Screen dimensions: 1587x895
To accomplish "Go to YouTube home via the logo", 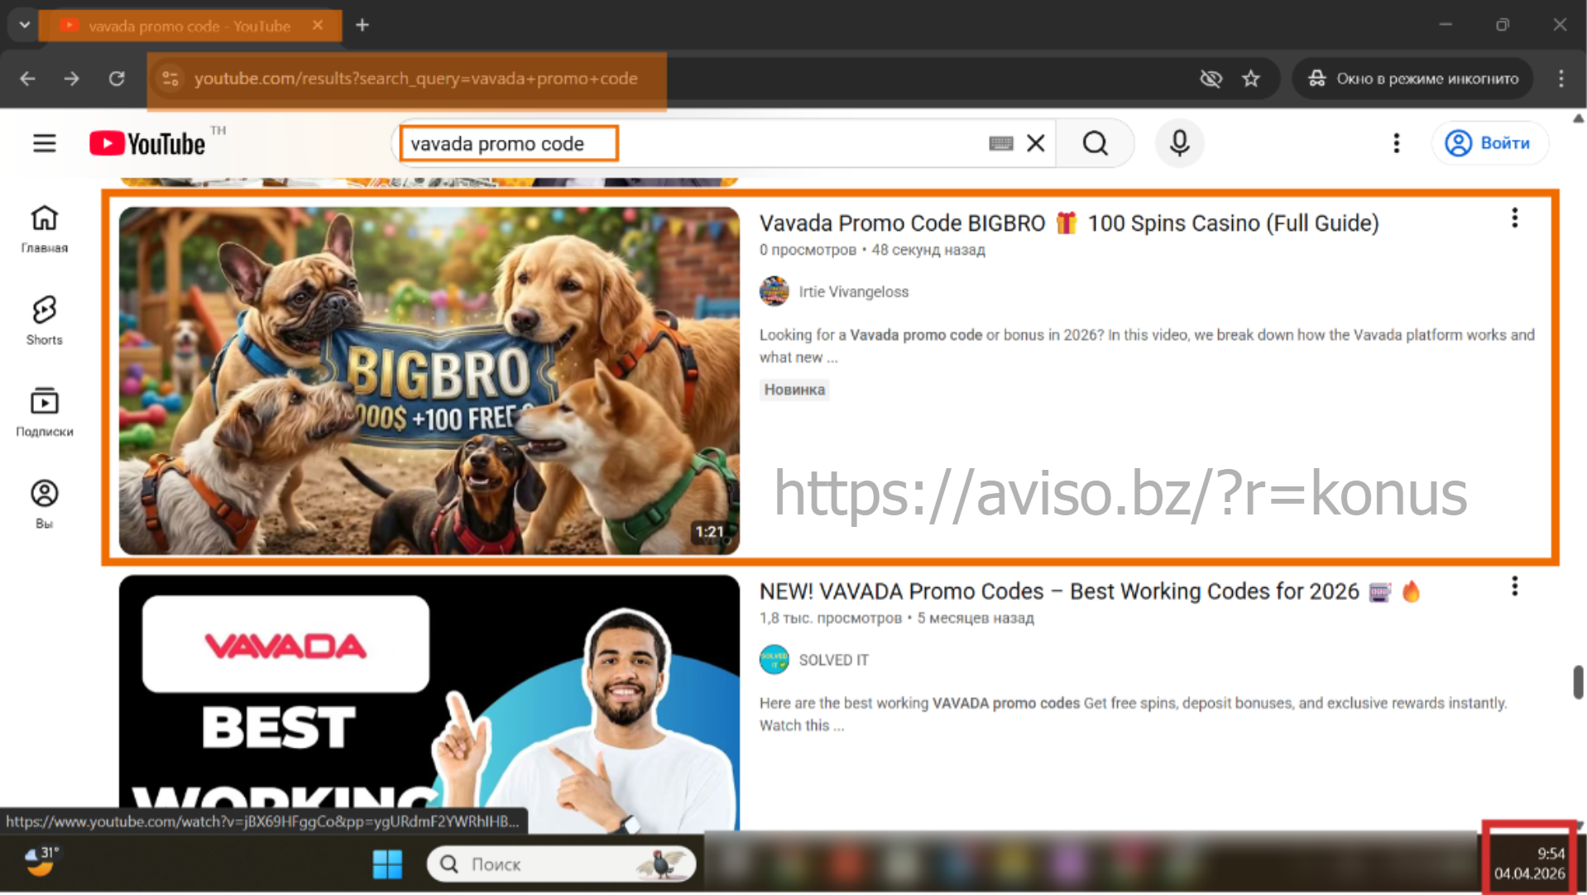I will 147,143.
